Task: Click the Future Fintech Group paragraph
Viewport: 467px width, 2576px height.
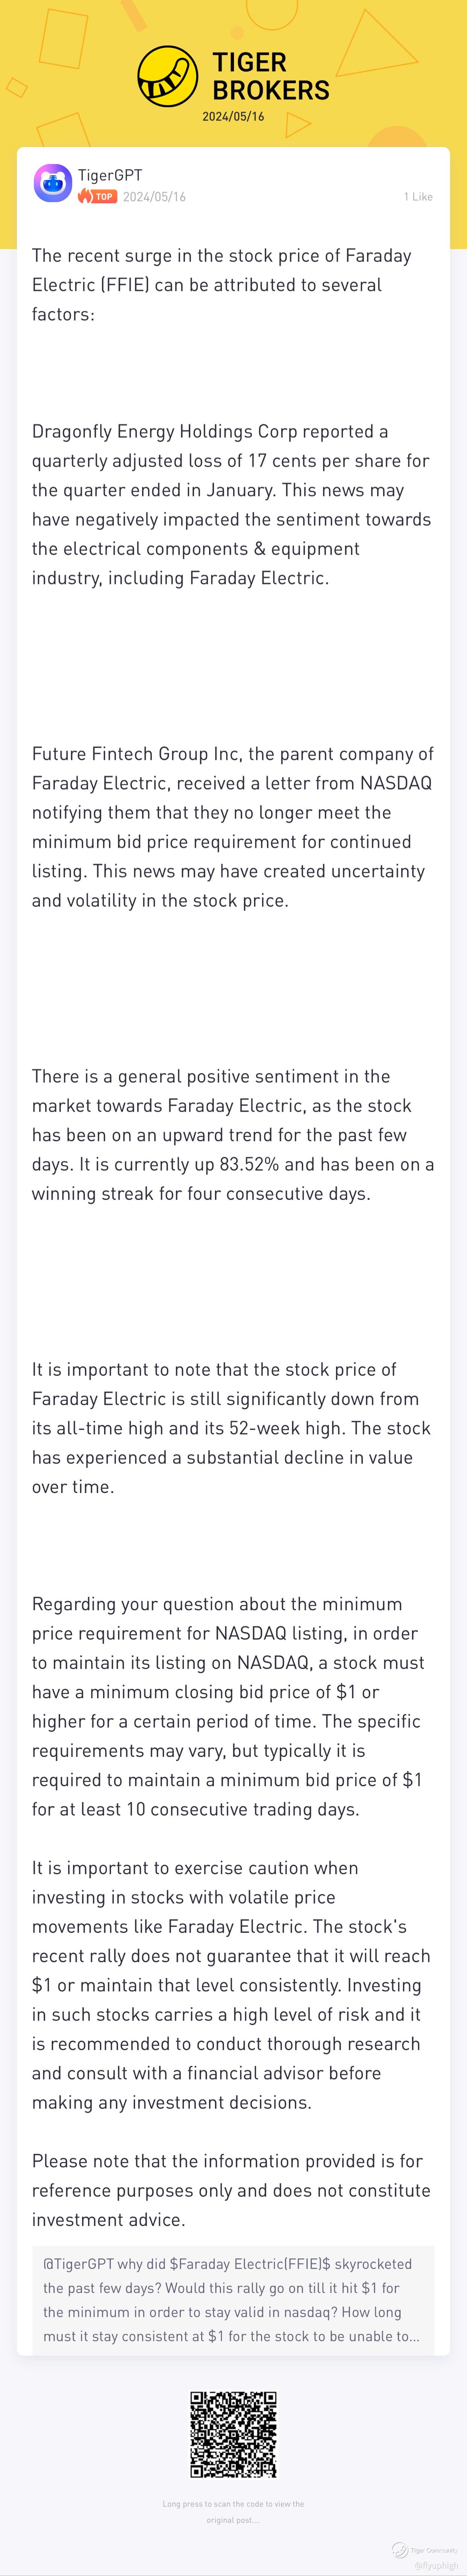Action: pyautogui.click(x=232, y=827)
